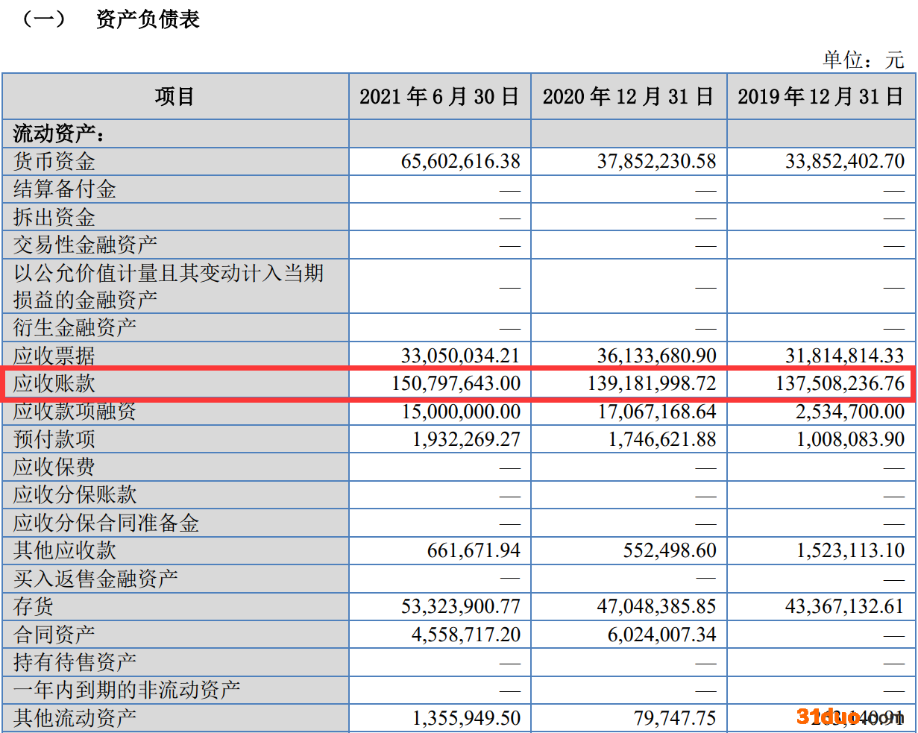Screen dimensions: 918x733
Task: Click the 资产负债表 section heading
Action: coord(148,19)
